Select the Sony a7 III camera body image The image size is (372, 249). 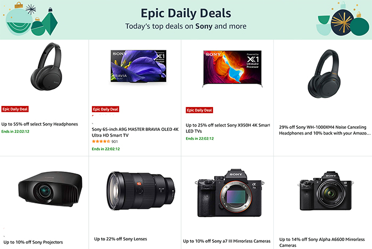pos(230,193)
